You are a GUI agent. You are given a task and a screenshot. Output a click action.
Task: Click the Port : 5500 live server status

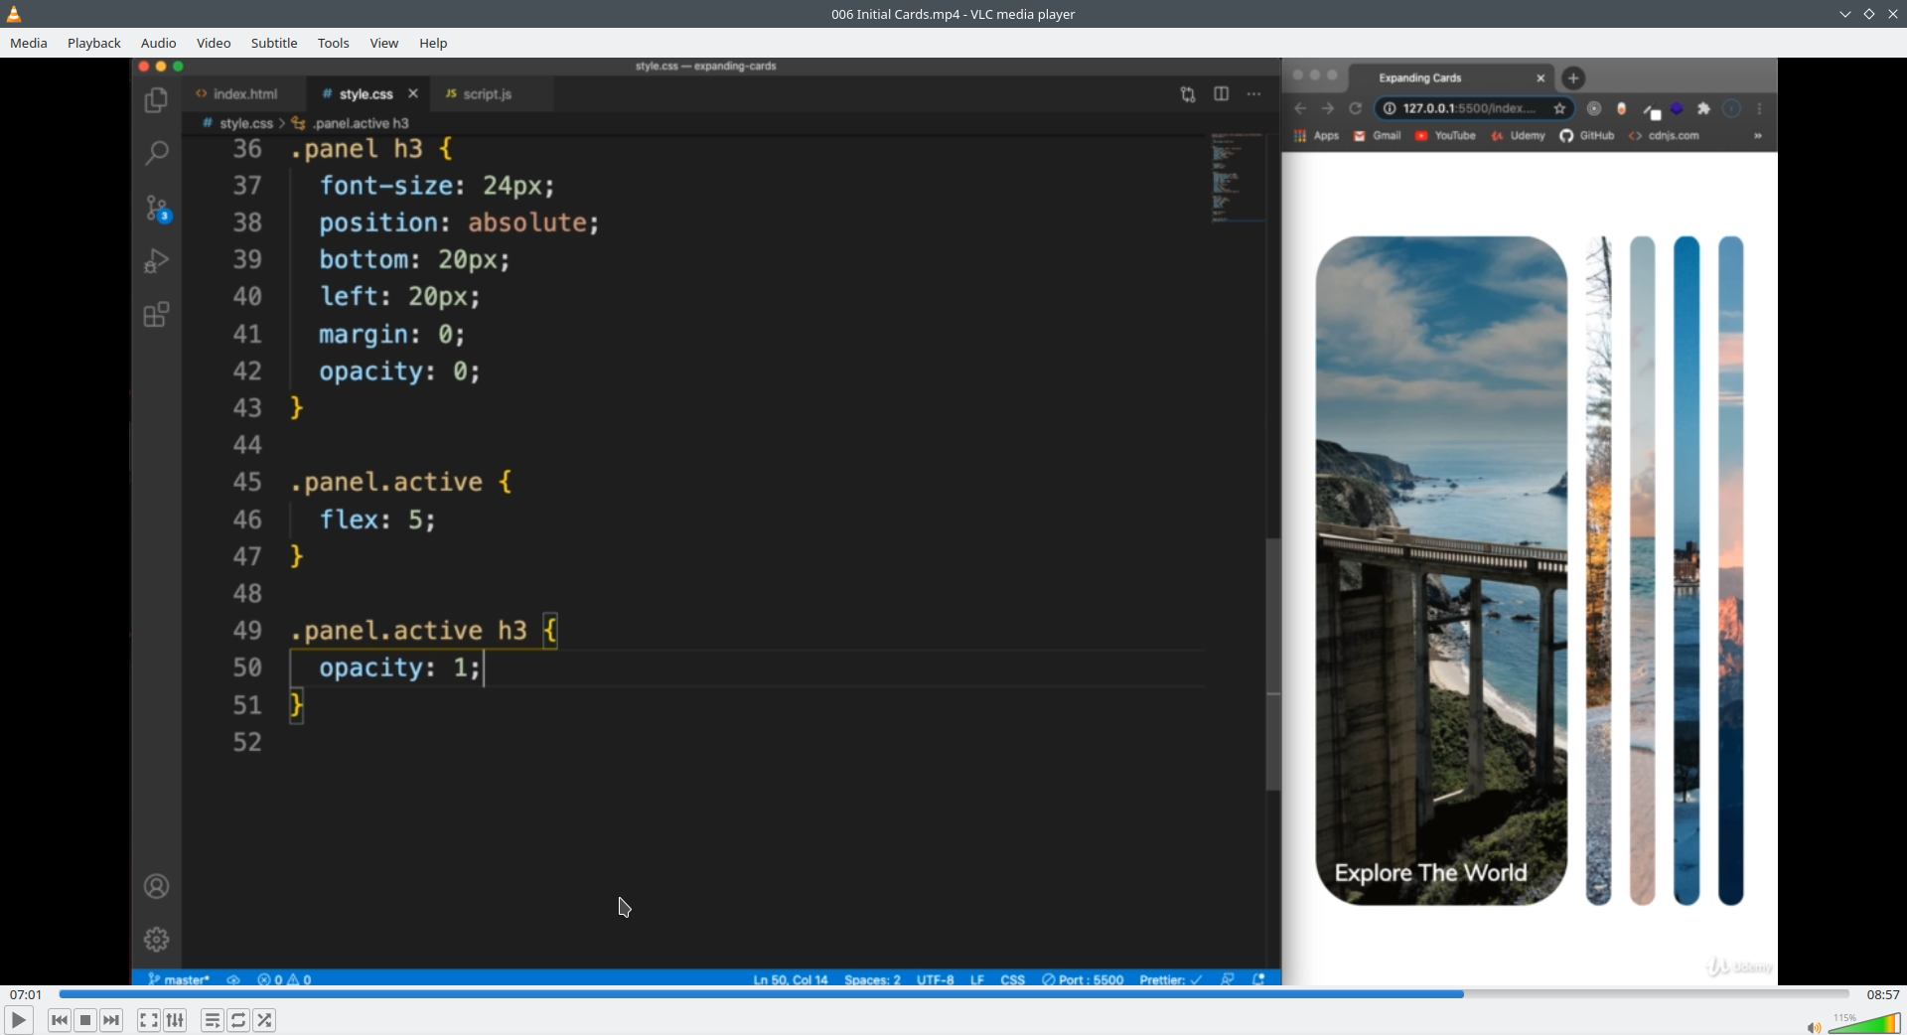tap(1083, 979)
